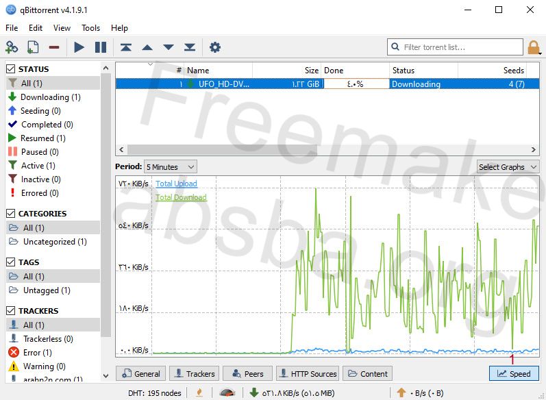Move torrent to top of queue
This screenshot has width=546, height=400.
point(125,47)
